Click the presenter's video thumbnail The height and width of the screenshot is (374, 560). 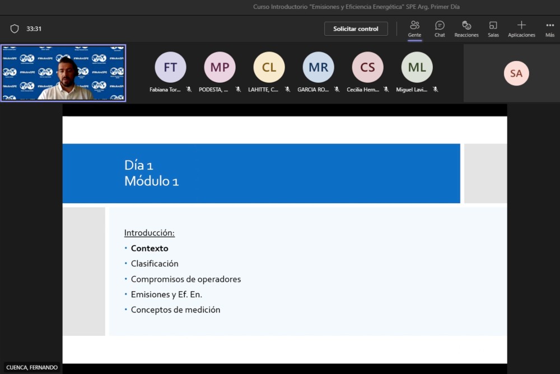pyautogui.click(x=63, y=73)
